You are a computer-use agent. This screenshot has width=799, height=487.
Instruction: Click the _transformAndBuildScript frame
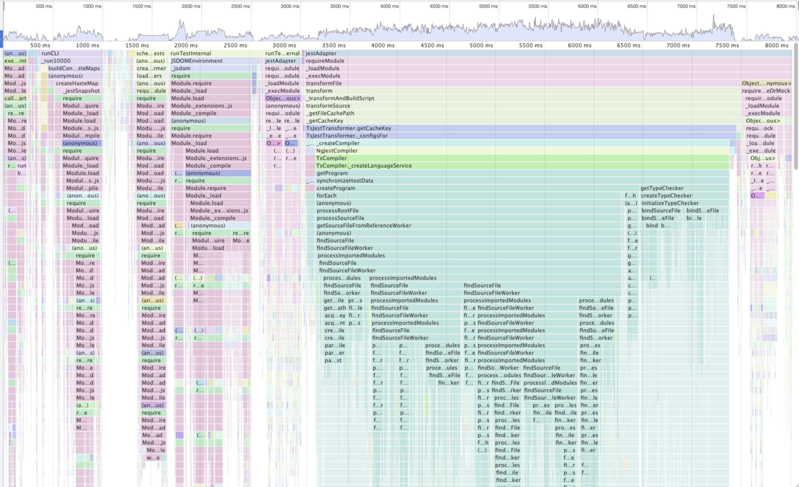[x=523, y=98]
